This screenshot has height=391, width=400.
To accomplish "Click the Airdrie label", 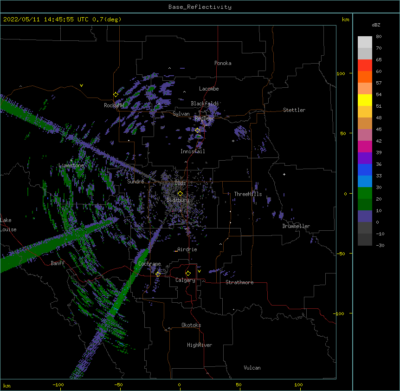I will [187, 249].
